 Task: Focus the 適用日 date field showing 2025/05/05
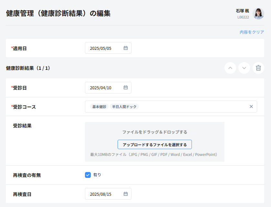[103, 48]
